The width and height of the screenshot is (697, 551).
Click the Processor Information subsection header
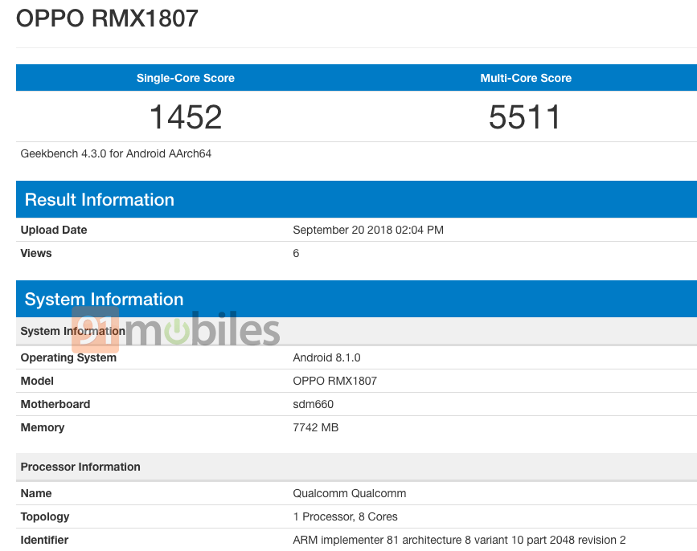[80, 467]
